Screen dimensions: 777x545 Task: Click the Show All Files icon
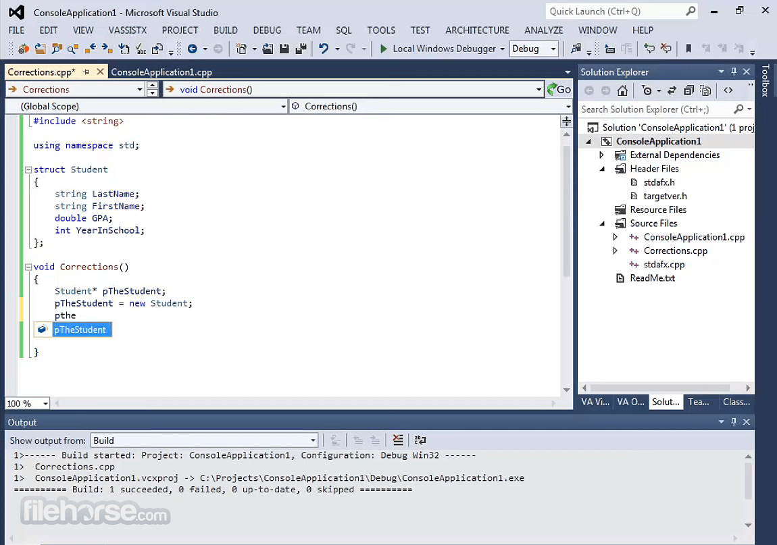(x=705, y=90)
